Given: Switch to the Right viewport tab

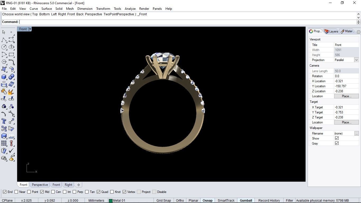Looking at the screenshot, I should click(x=68, y=185).
